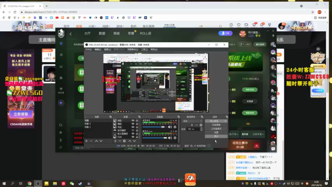Undock the 来源 sources panel
Screen dimensions: 332x187
click(139, 117)
